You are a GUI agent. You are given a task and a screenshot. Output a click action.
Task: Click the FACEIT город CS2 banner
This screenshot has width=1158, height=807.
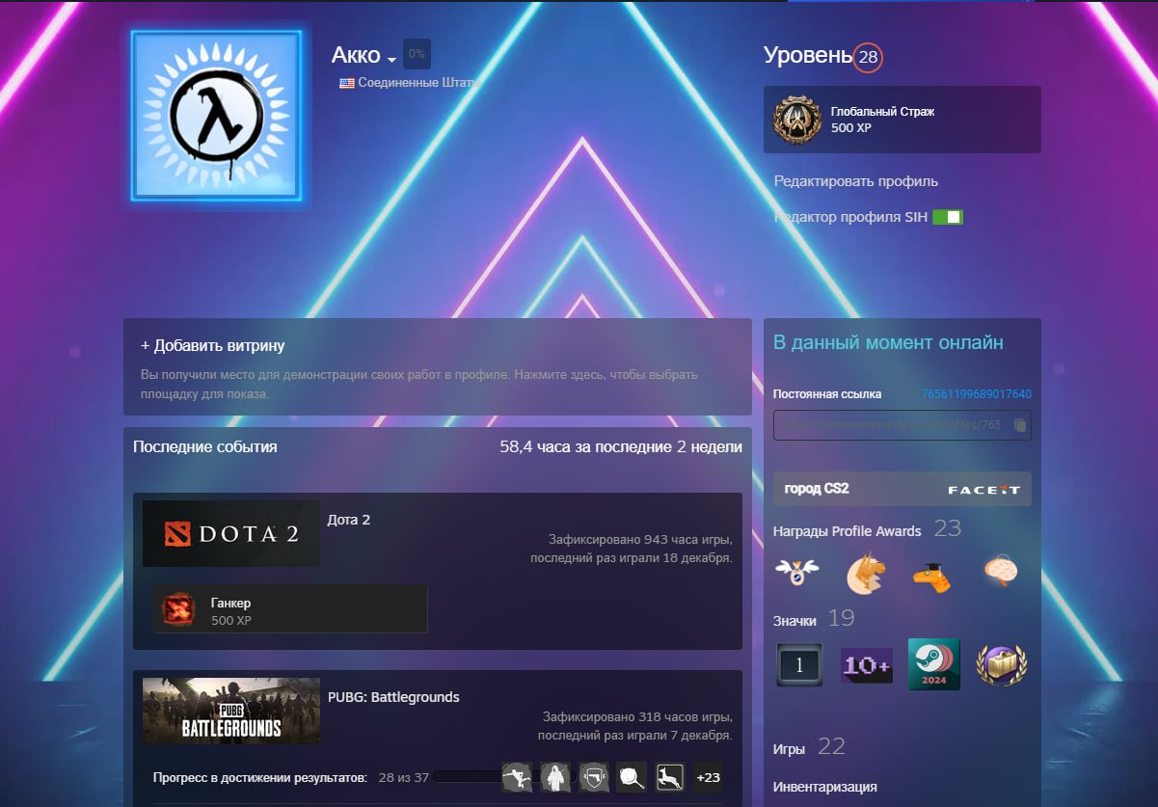[902, 489]
